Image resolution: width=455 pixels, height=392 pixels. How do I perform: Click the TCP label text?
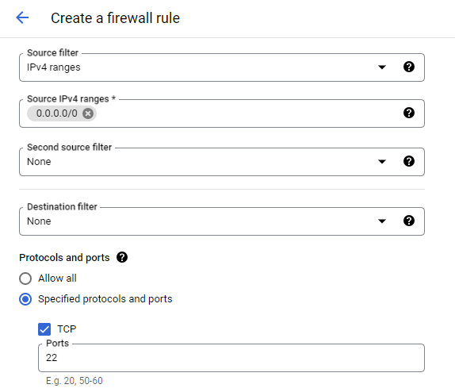click(67, 329)
